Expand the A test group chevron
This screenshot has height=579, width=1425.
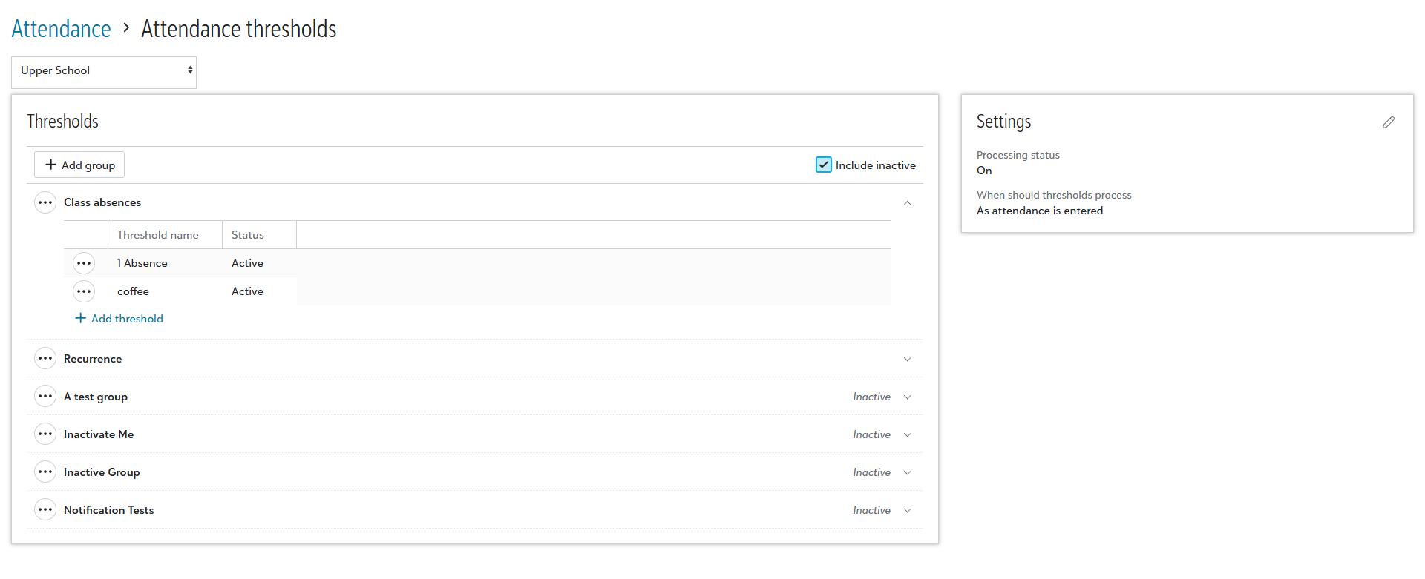pyautogui.click(x=907, y=397)
